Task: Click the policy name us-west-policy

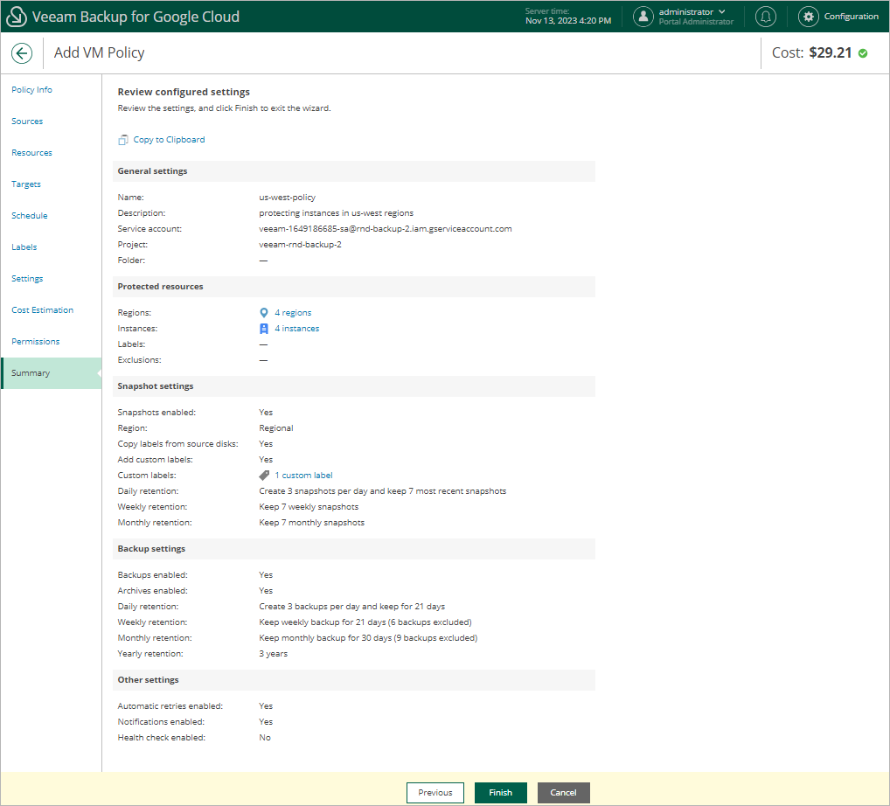Action: [x=288, y=198]
